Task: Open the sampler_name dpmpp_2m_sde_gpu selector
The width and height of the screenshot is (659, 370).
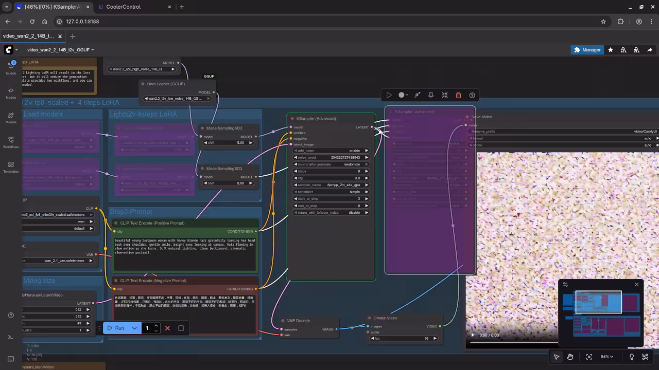Action: [331, 184]
